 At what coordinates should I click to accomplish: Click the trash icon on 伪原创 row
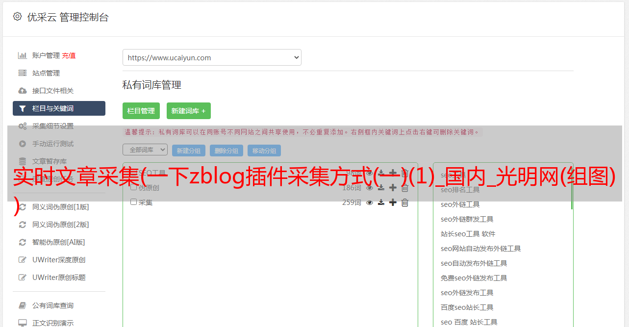(405, 188)
